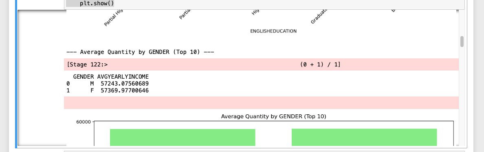Click the output area scrollbar thumb
The height and width of the screenshot is (152, 484).
pos(462,41)
